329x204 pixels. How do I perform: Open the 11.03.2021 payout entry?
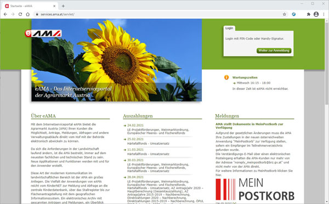[135, 150]
